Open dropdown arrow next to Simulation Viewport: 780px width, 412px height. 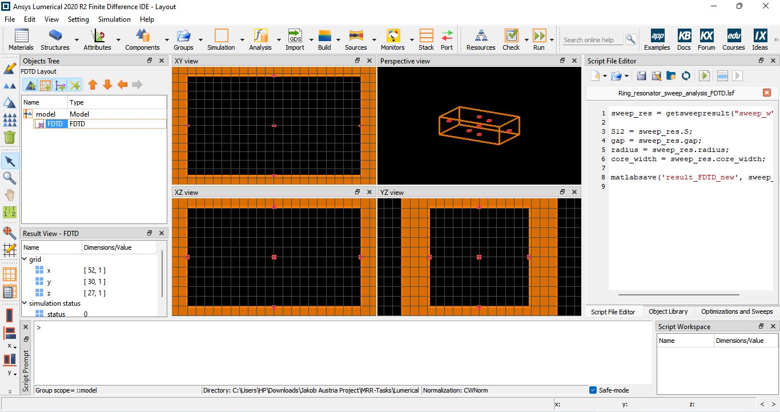[x=242, y=40]
